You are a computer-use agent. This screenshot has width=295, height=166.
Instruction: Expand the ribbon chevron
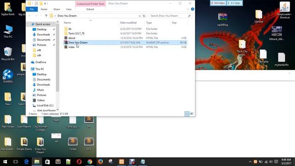pos(188,9)
